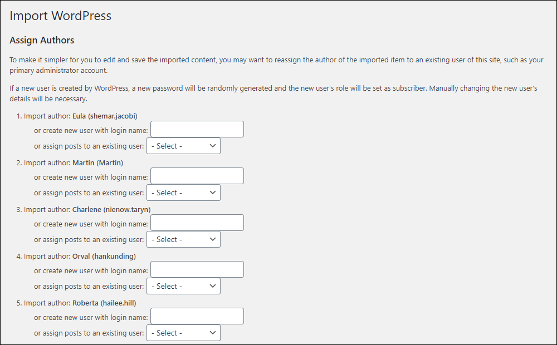The width and height of the screenshot is (557, 345).
Task: Open the existing user dropdown for Roberta
Action: pos(183,333)
